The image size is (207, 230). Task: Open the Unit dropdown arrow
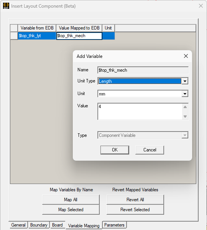pyautogui.click(x=185, y=94)
